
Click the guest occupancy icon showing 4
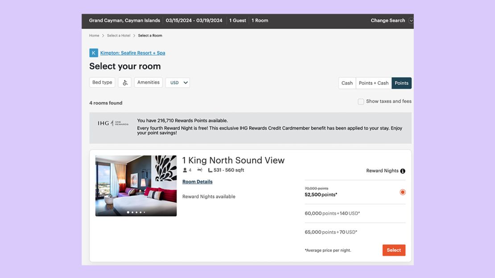click(185, 170)
